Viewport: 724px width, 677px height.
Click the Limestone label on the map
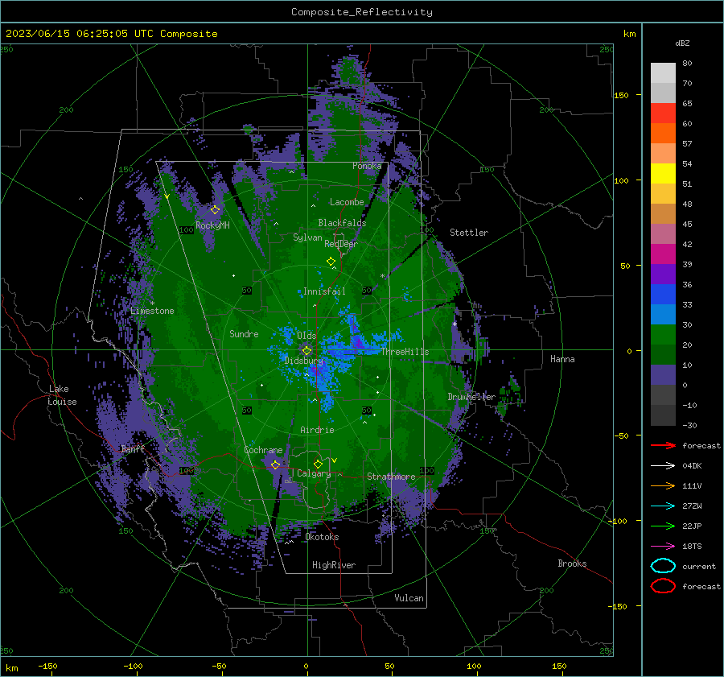tap(152, 311)
